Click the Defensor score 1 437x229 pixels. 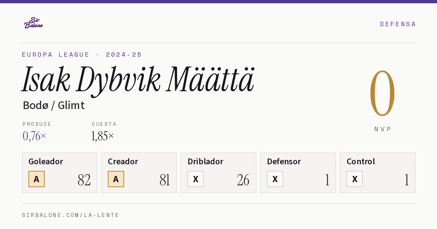[327, 180]
